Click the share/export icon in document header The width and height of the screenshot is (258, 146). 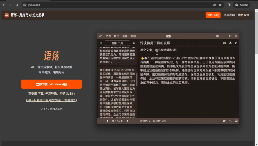click(236, 43)
